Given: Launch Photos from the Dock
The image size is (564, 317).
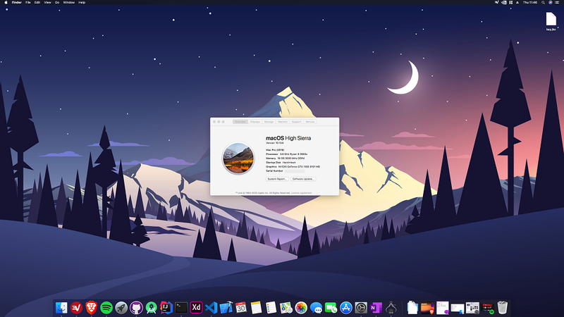Looking at the screenshot, I should pos(301,308).
